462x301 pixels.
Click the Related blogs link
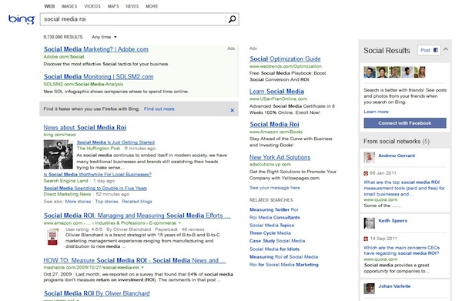pyautogui.click(x=137, y=202)
